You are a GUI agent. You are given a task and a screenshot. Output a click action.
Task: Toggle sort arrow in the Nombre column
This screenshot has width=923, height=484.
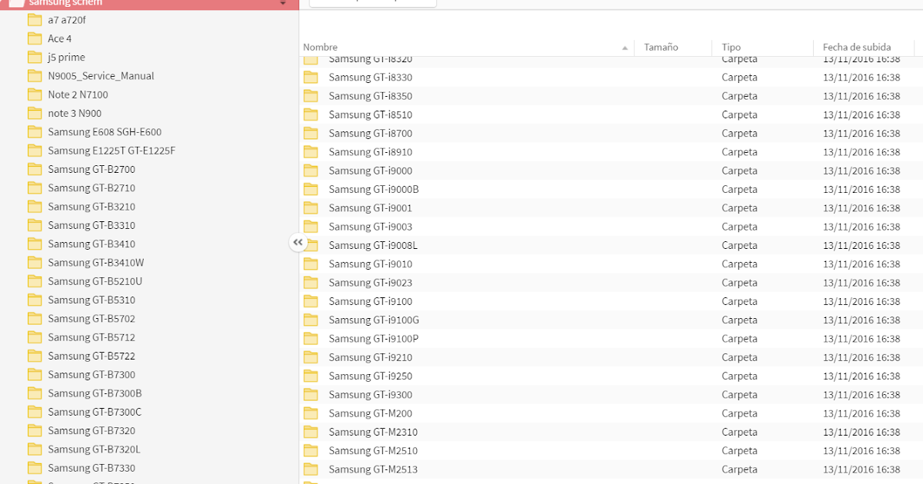click(625, 48)
